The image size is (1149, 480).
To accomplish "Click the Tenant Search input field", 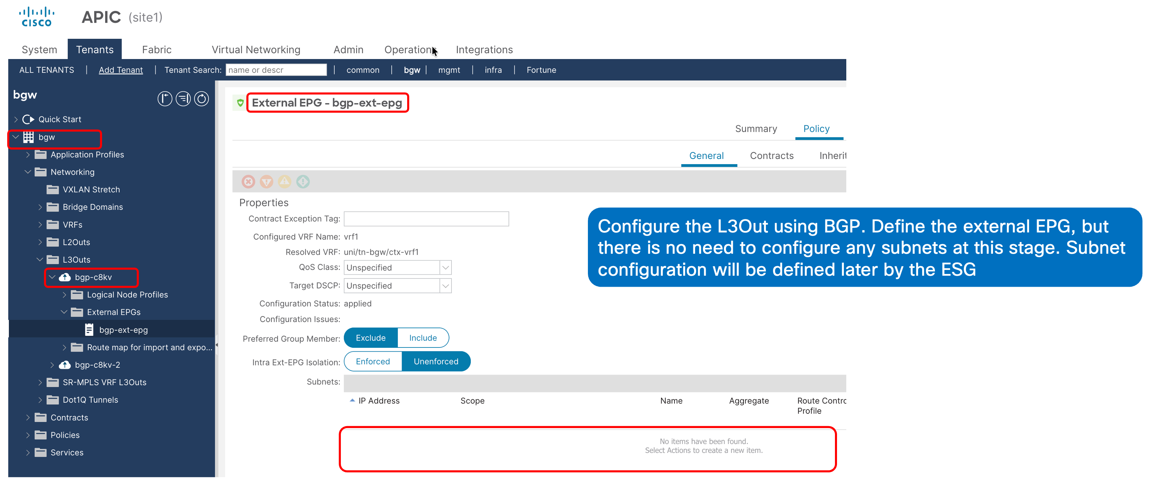I will (x=276, y=70).
